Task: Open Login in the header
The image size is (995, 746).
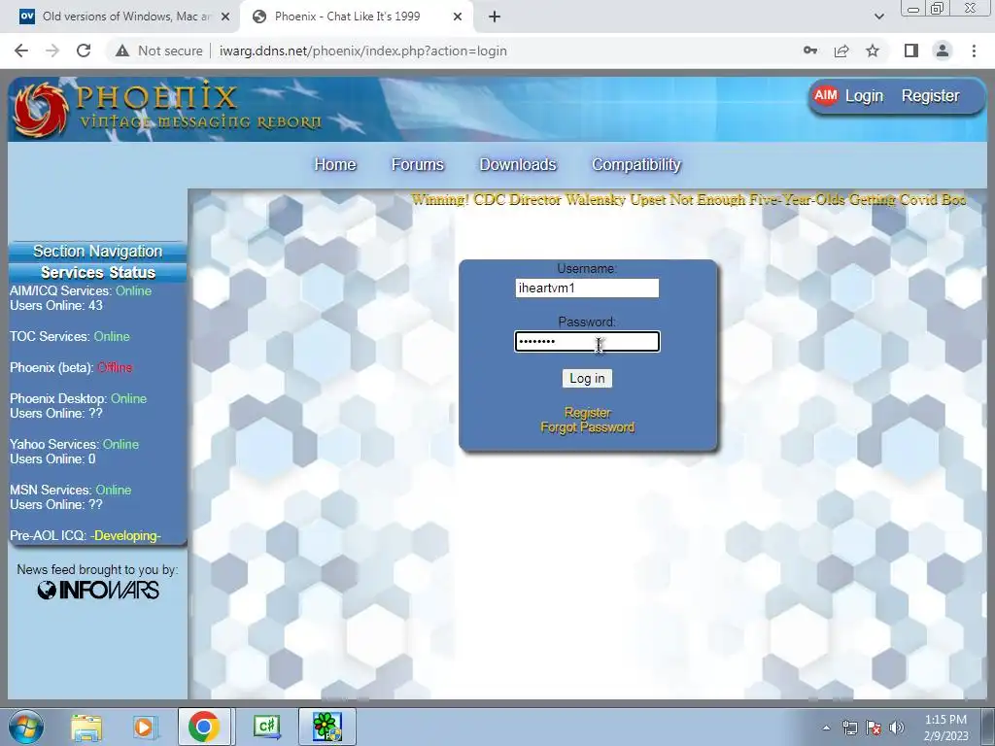Action: click(864, 96)
